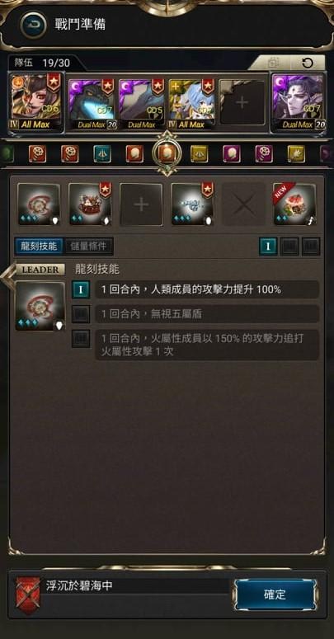Select the pink flower team icon
This screenshot has height=639, width=334.
click(x=264, y=153)
